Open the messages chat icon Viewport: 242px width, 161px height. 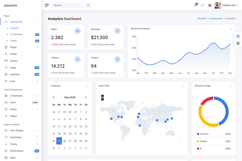pos(202,5)
